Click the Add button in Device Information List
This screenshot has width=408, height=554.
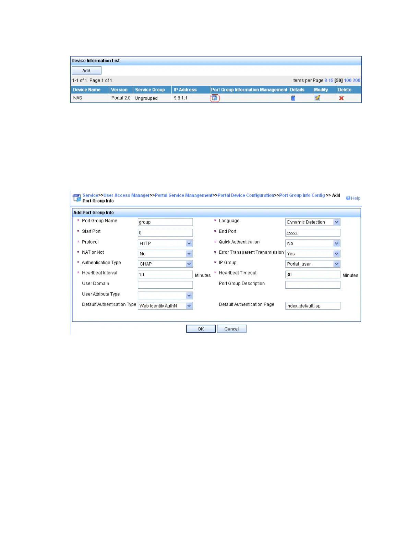86,71
